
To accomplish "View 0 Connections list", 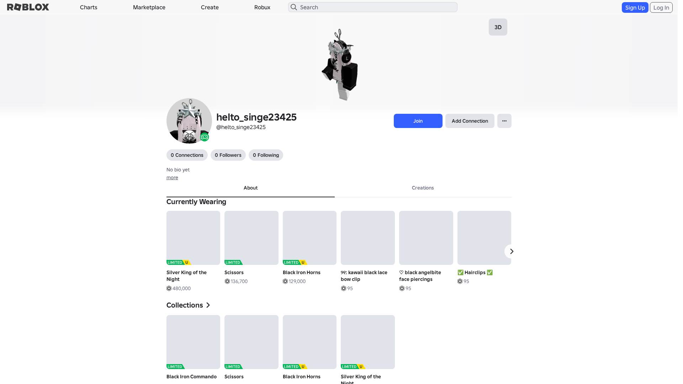I will (x=187, y=155).
